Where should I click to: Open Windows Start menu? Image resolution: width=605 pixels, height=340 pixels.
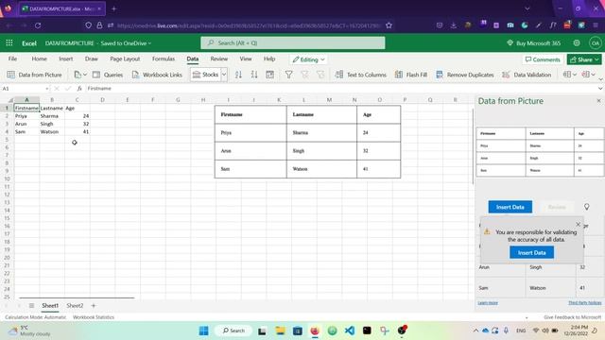pyautogui.click(x=204, y=331)
